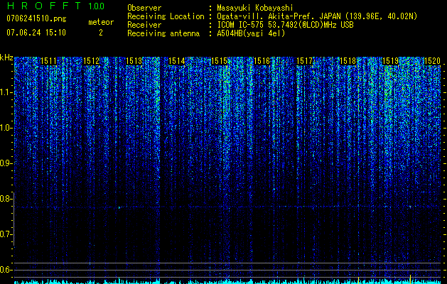Click the Observer label
Viewport: 447px width, 284px height.
[144, 8]
